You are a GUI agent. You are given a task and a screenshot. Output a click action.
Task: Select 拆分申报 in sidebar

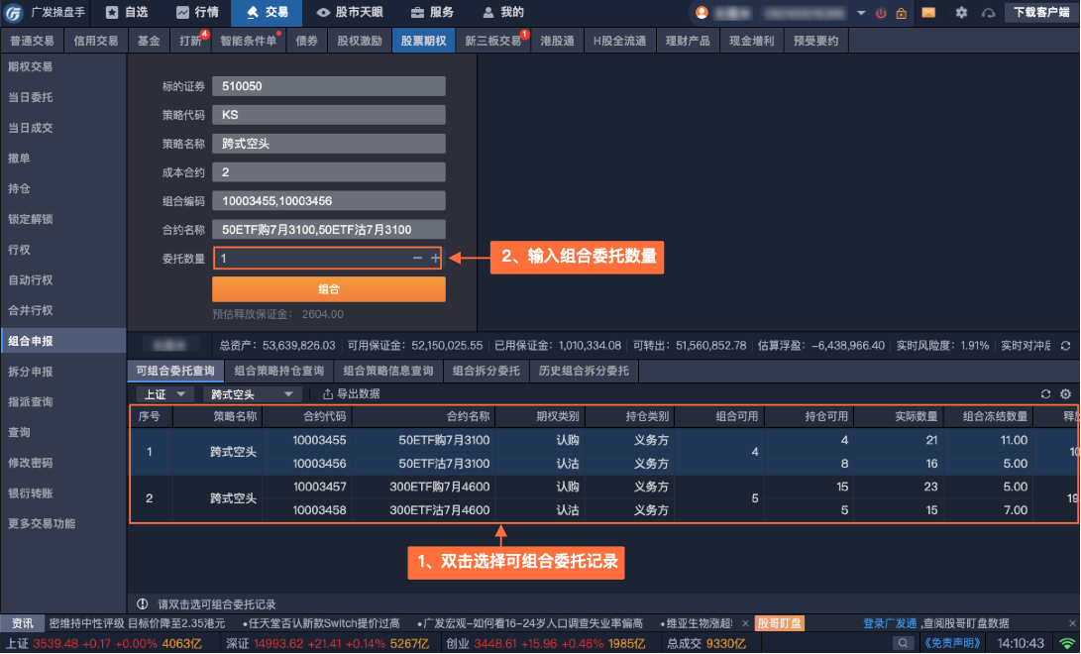coord(62,372)
